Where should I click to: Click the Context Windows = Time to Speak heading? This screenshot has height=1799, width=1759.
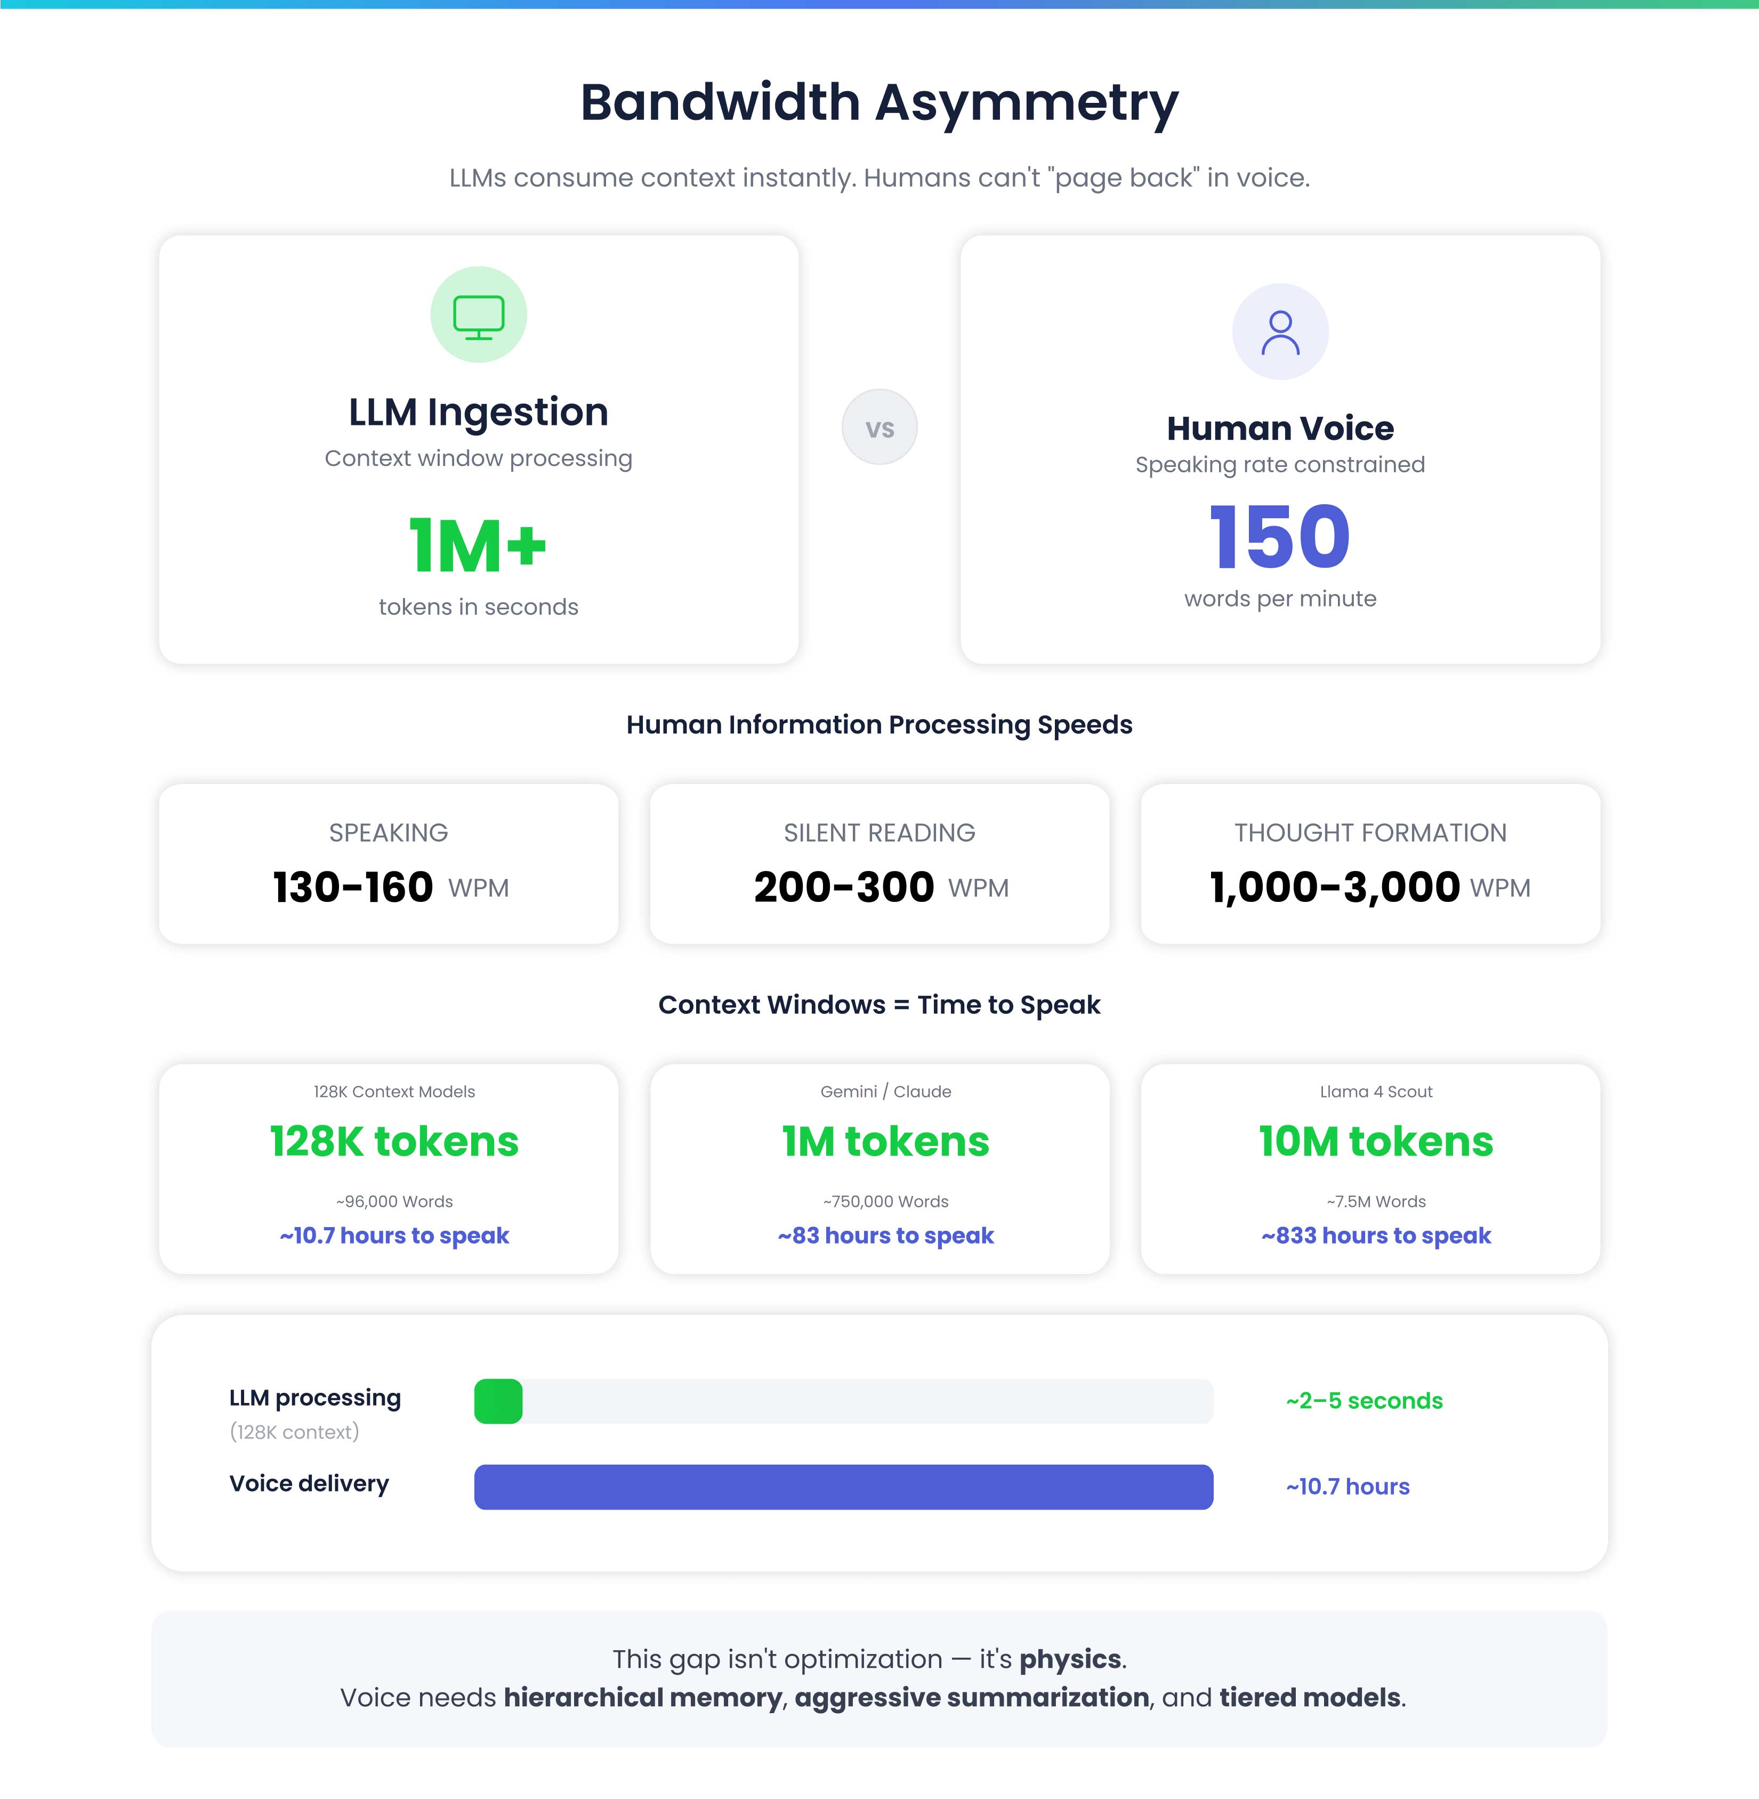tap(880, 1004)
